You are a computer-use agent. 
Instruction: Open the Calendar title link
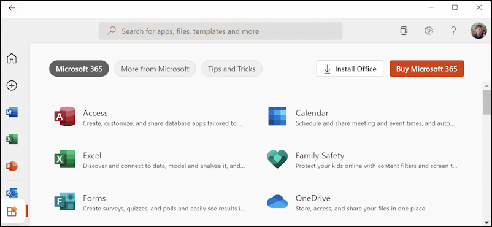click(312, 113)
